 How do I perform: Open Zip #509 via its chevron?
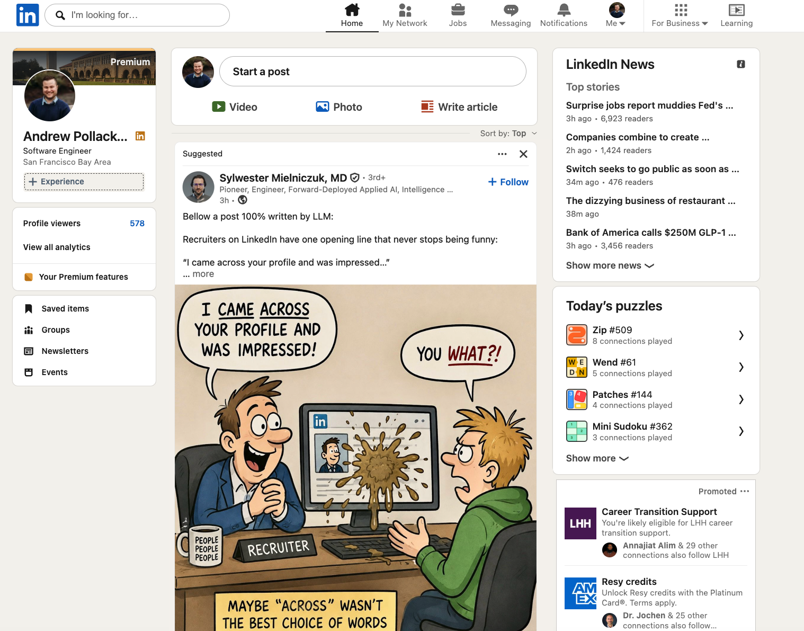click(x=742, y=335)
